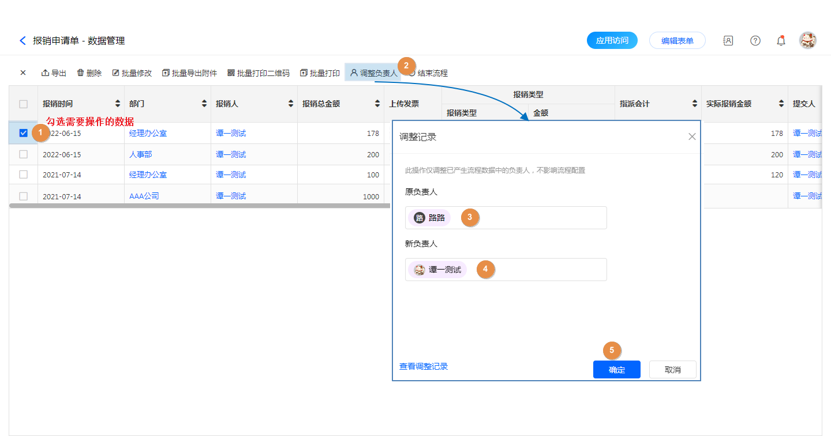Open 查看调整记录 link
The width and height of the screenshot is (831, 436).
point(424,366)
